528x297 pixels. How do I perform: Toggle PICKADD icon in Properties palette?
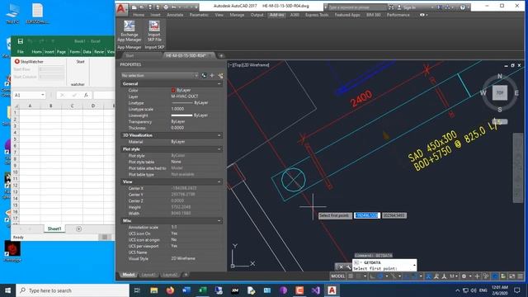(220, 75)
